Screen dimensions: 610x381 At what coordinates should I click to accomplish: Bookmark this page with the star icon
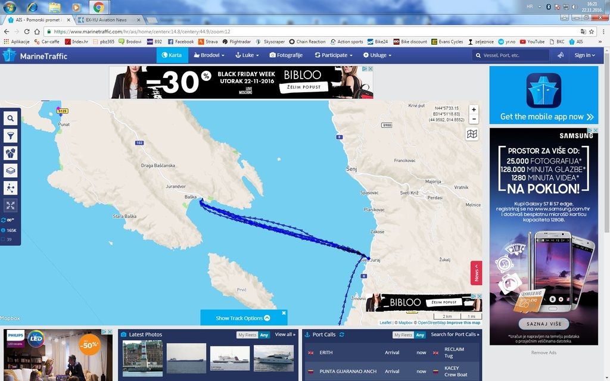tap(592, 32)
